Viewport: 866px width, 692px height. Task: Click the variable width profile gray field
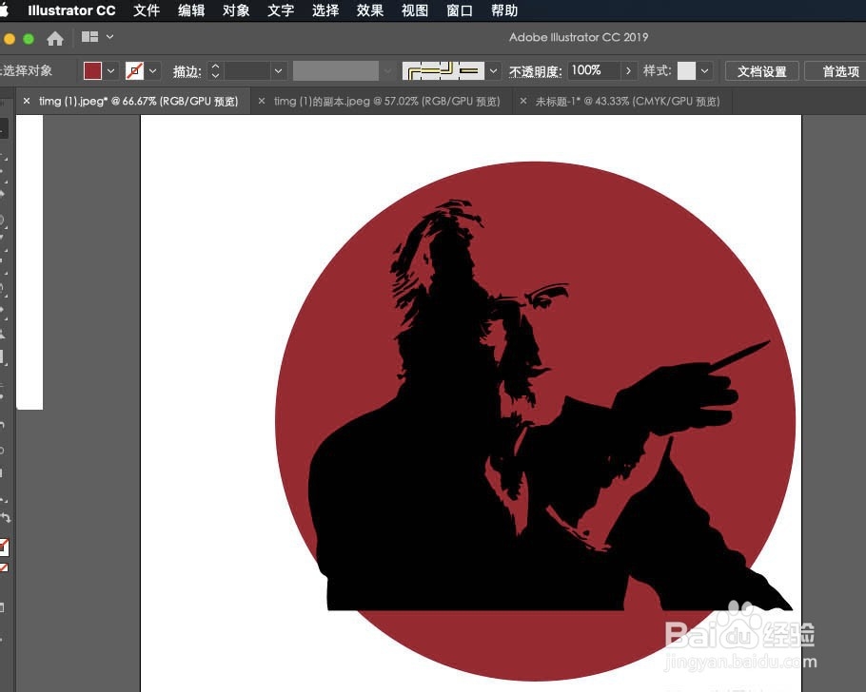(x=336, y=70)
